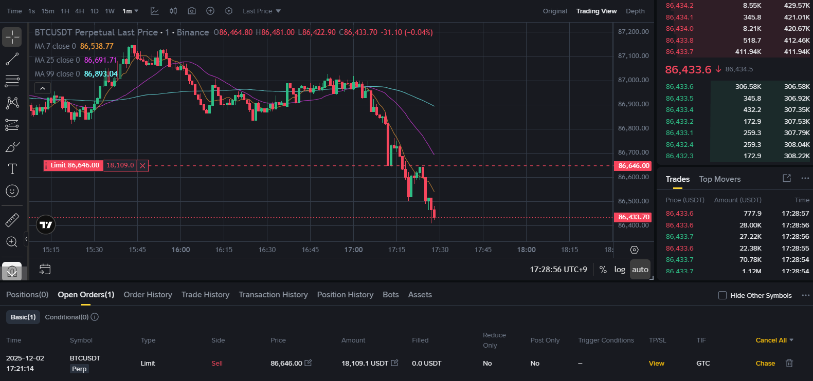Switch to the Order History tab
813x381 pixels.
click(148, 295)
